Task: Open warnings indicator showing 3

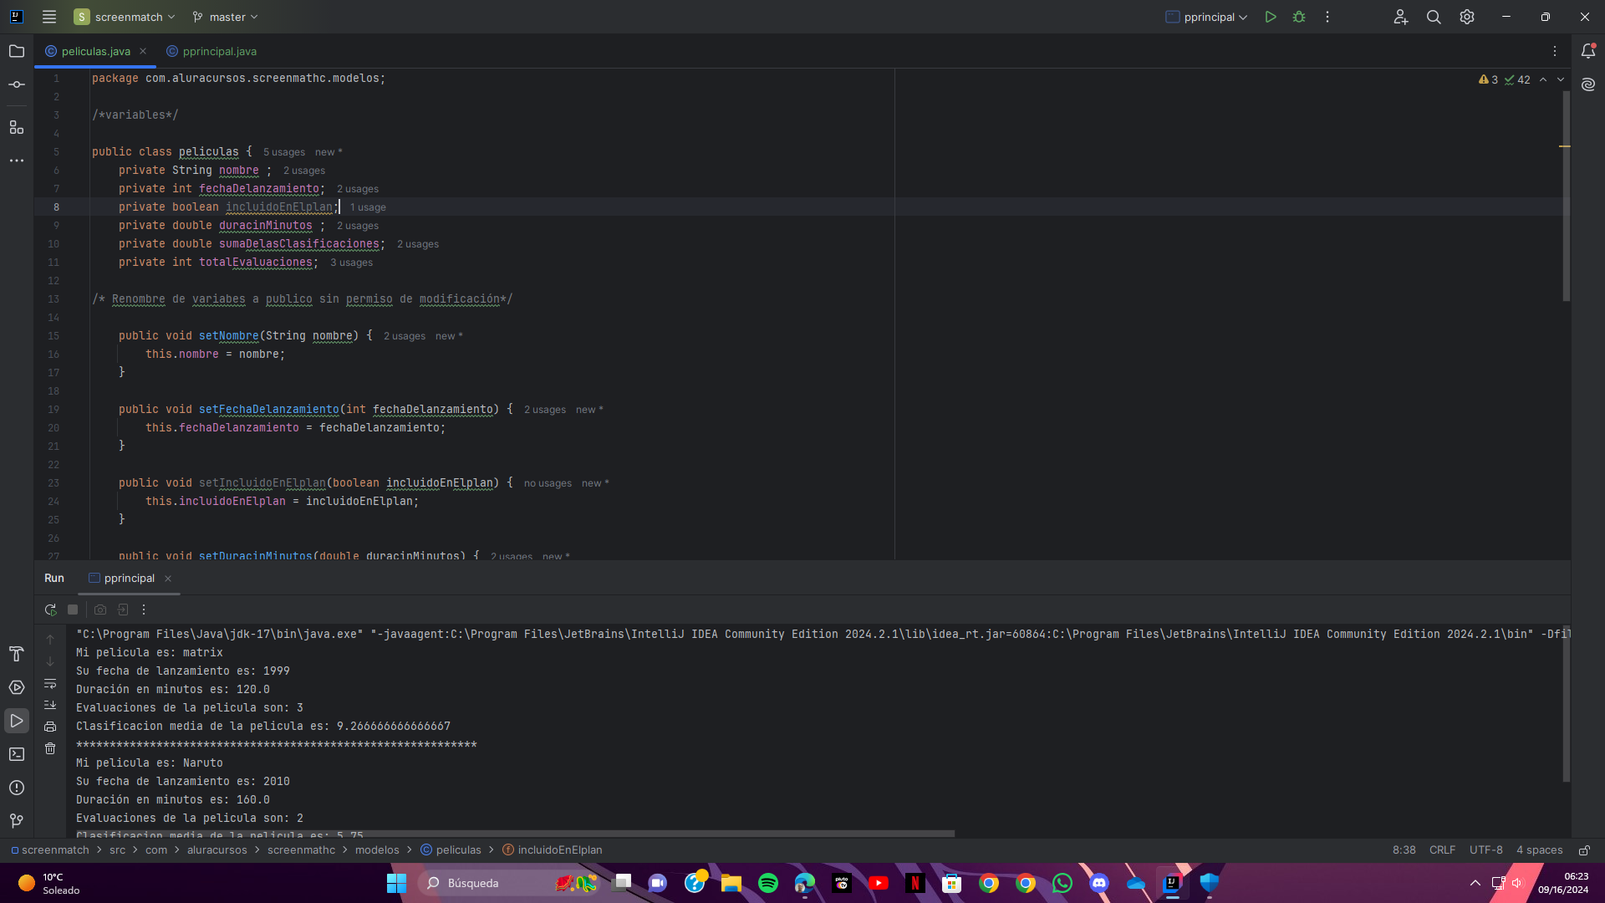Action: point(1488,79)
